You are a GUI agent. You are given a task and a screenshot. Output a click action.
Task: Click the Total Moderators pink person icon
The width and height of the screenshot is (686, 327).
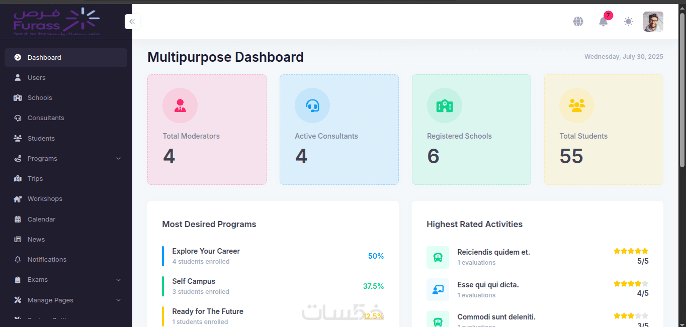pyautogui.click(x=180, y=105)
